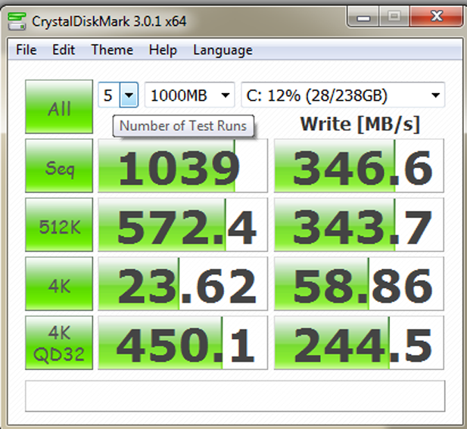467x429 pixels.
Task: Start the 4K random test
Action: (59, 284)
